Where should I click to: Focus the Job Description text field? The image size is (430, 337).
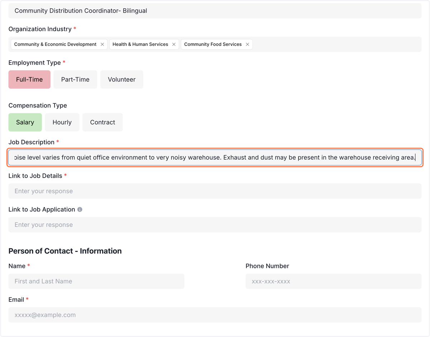click(x=215, y=158)
